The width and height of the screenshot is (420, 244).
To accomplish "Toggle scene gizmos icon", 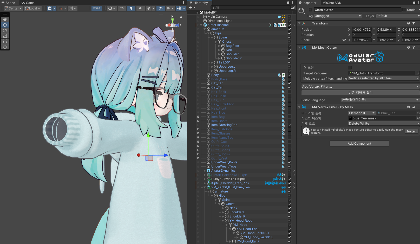I will pyautogui.click(x=179, y=8).
